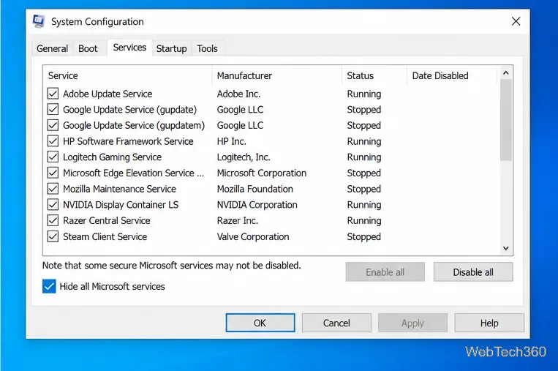Click the Logitech, Inc. manufacturer cell

click(244, 157)
